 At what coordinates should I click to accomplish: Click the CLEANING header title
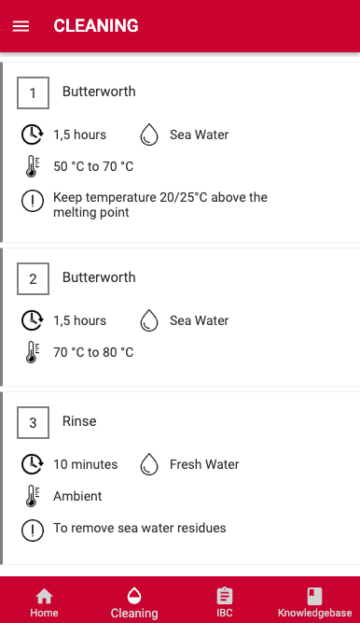pos(96,26)
